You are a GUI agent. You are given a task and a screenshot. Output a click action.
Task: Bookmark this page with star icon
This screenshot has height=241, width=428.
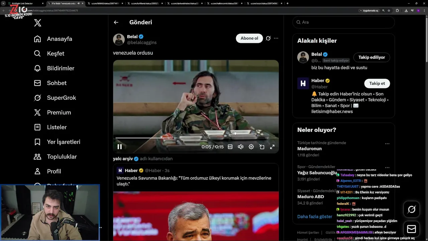389,10
